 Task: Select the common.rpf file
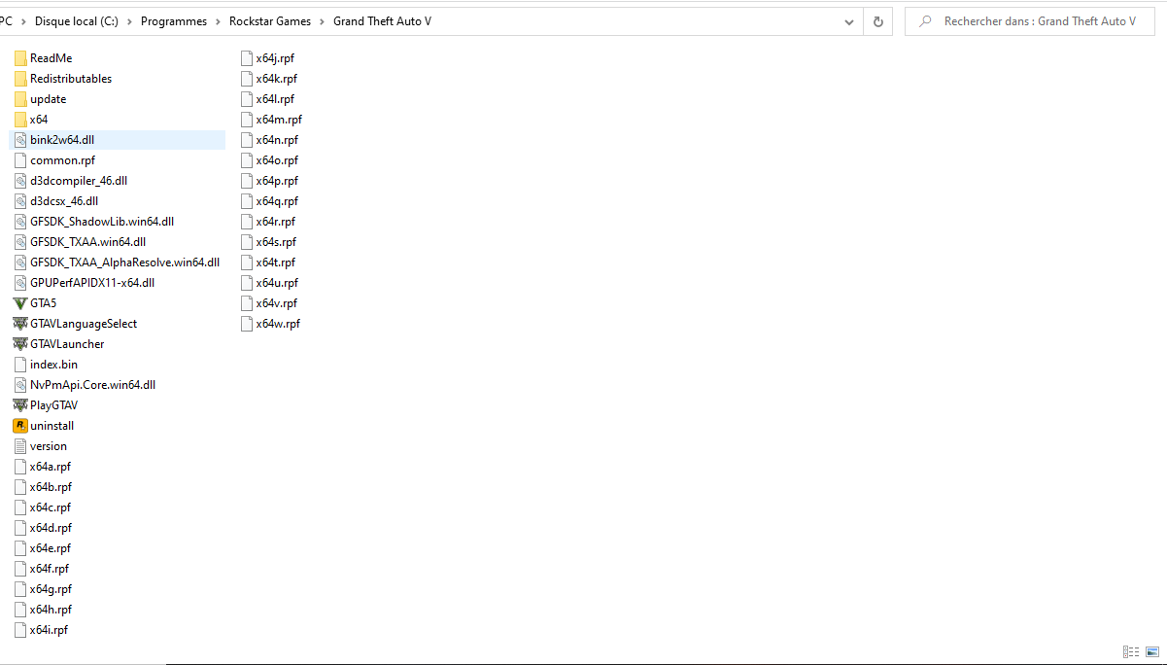point(62,159)
